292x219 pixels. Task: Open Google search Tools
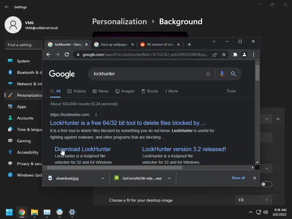click(x=231, y=91)
